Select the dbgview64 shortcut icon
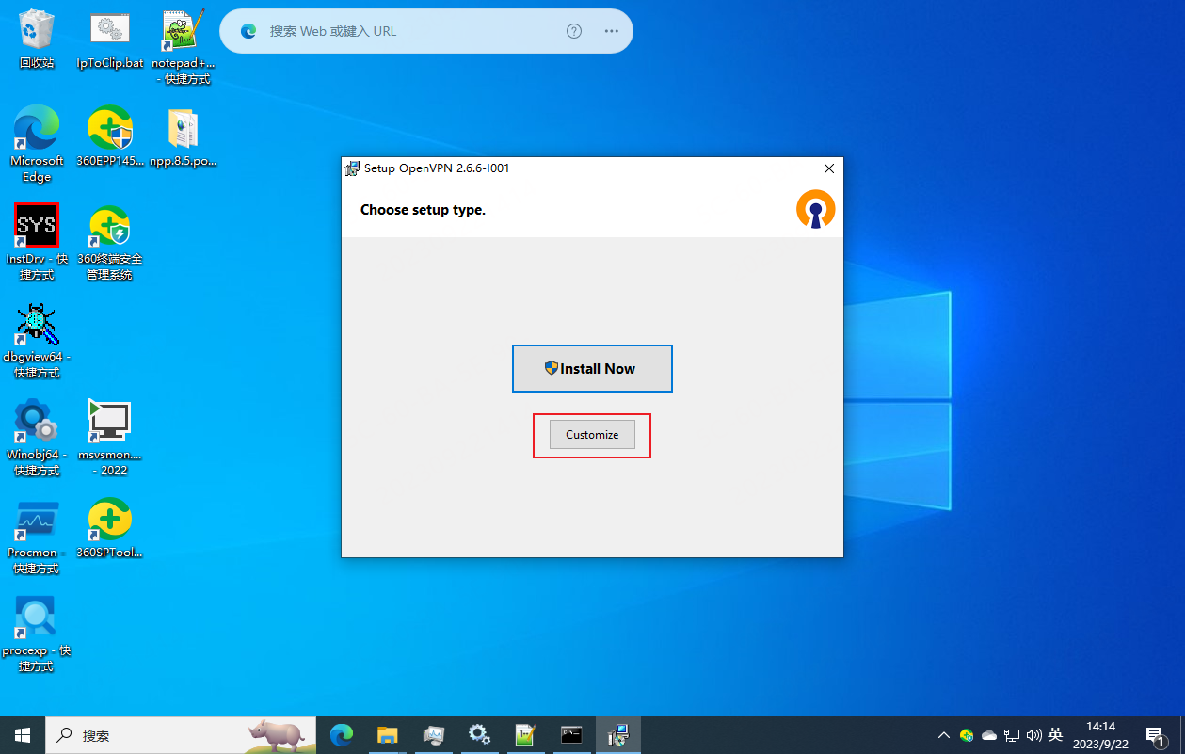 click(x=37, y=340)
